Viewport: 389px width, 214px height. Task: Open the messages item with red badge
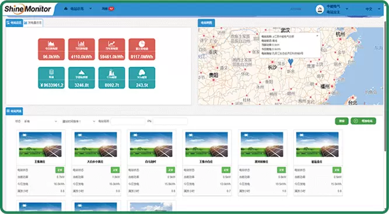tap(107, 9)
